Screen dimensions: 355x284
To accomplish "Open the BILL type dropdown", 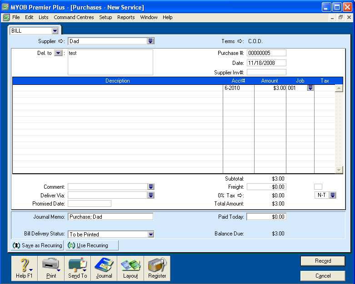I will click(55, 31).
